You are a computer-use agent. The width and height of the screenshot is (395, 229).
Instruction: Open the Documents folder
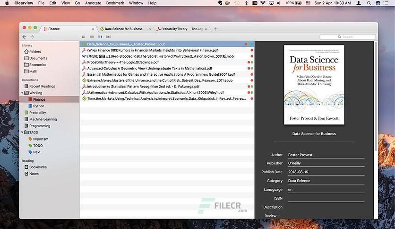pyautogui.click(x=38, y=58)
